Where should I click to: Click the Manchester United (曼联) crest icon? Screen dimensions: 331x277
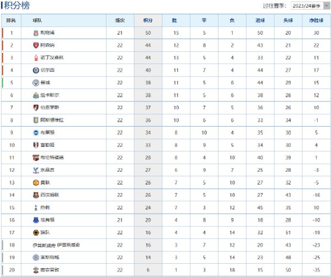[36, 182]
